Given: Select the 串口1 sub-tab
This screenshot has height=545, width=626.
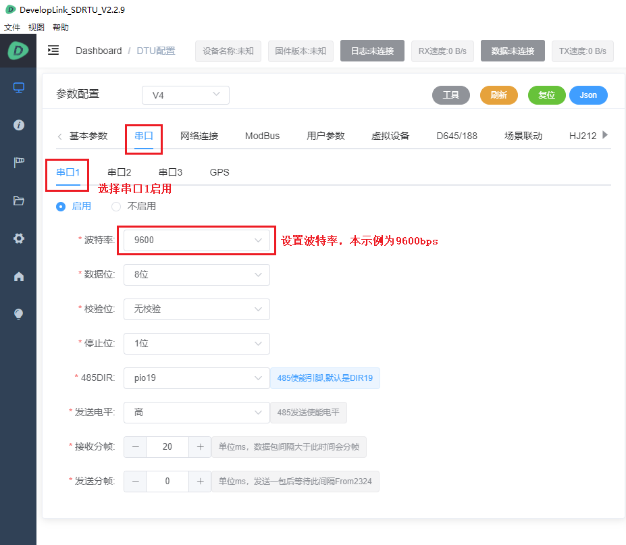Looking at the screenshot, I should pyautogui.click(x=68, y=172).
